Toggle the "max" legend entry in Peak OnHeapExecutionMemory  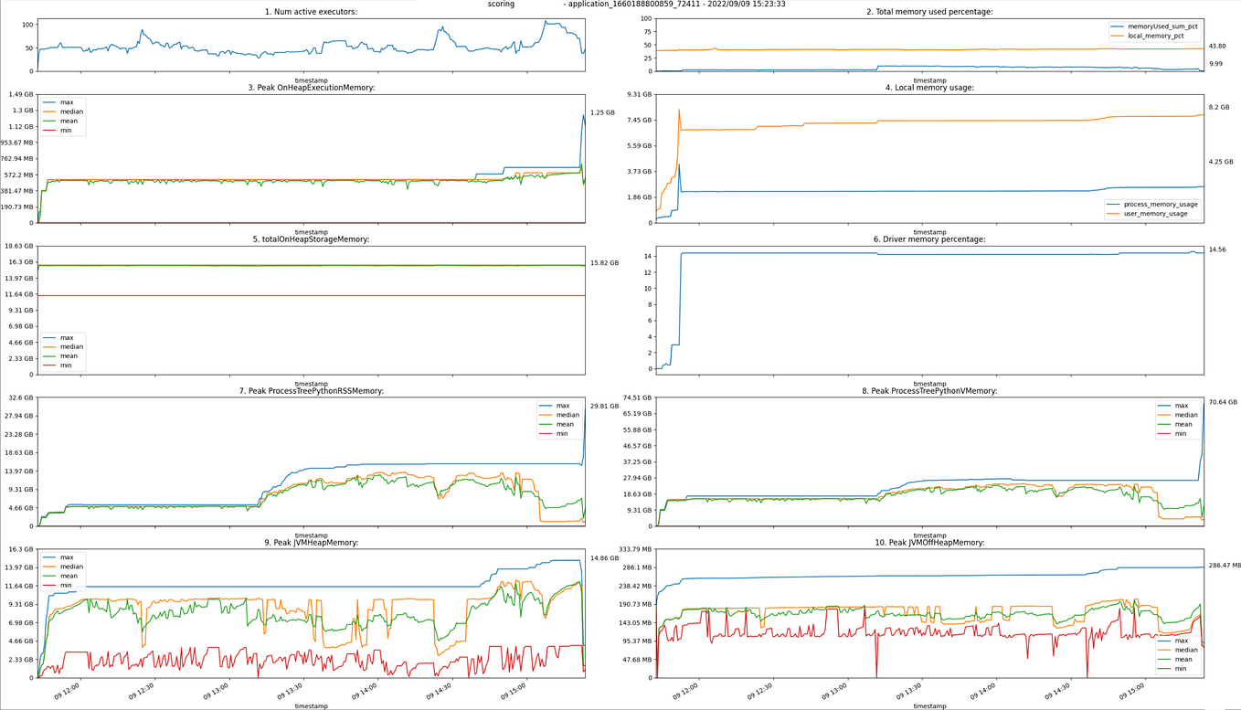pos(67,102)
